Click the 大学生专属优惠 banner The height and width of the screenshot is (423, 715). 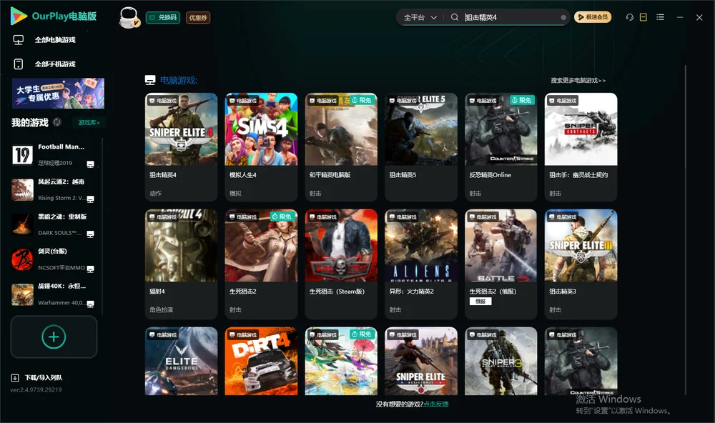point(58,93)
